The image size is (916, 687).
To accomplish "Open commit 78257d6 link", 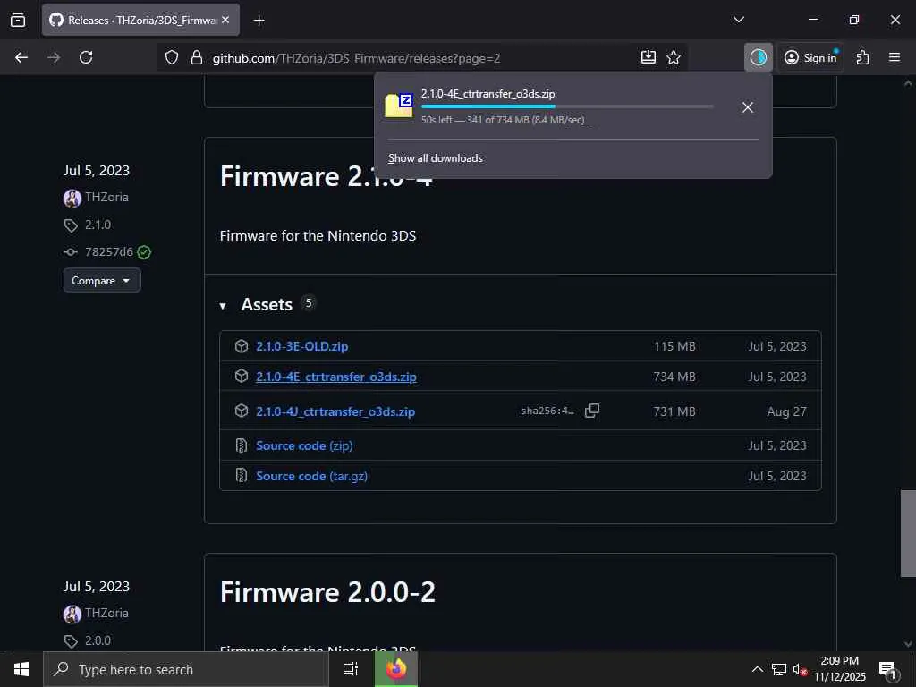I will pyautogui.click(x=108, y=251).
